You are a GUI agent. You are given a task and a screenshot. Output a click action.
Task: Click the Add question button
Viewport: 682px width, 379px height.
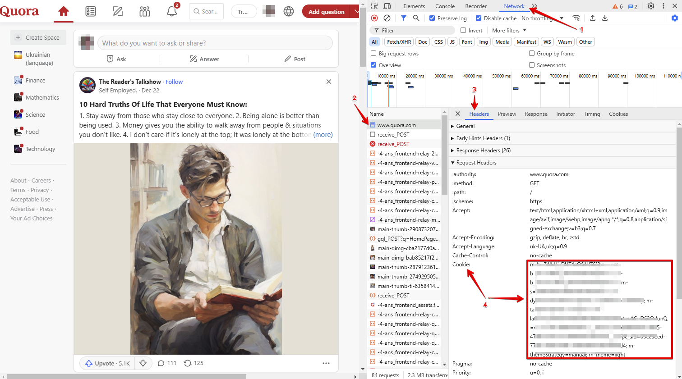(x=326, y=12)
